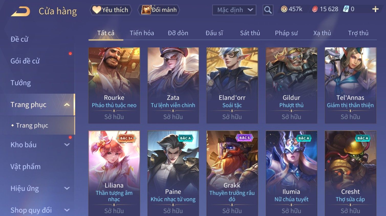Select the Sát thủ tab
The image size is (386, 216).
pos(250,33)
